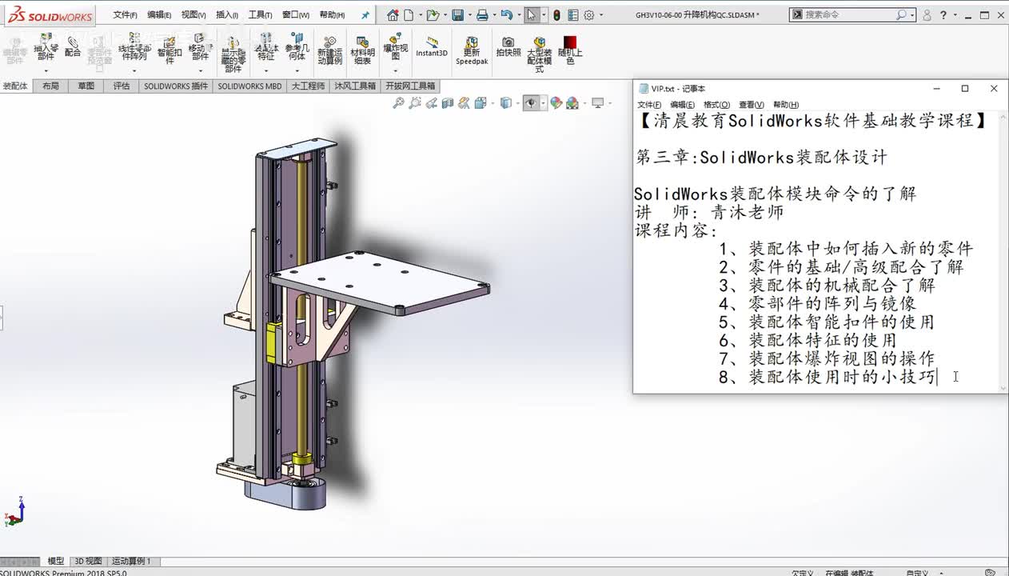Expand the Insert Components dropdown arrow
Screen dimensions: 1009x576
46,71
